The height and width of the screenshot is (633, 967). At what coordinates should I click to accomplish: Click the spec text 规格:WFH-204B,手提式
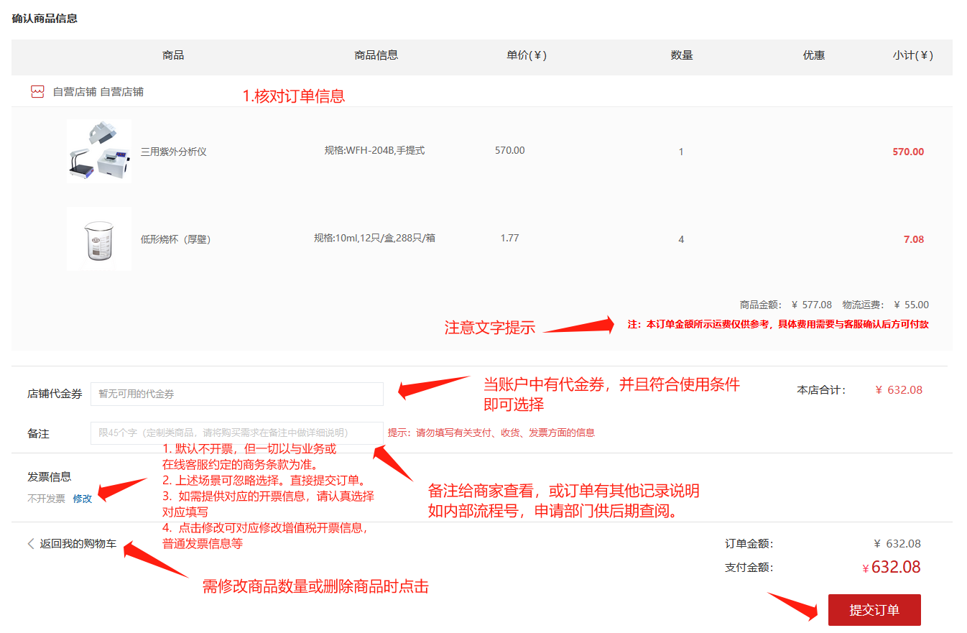click(x=374, y=151)
